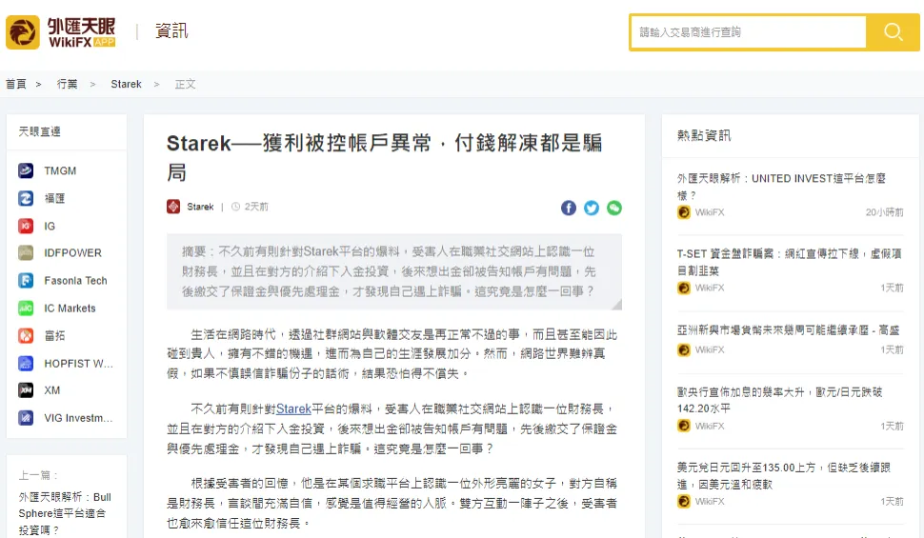Open the Starek author name link
Image resolution: width=924 pixels, height=538 pixels.
[200, 207]
